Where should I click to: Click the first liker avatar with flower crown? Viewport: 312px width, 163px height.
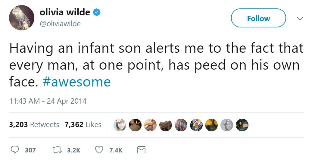click(x=120, y=125)
